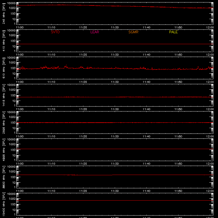
Task: Select the 4995 MHz [SFU] axis title
Action: 4,150
